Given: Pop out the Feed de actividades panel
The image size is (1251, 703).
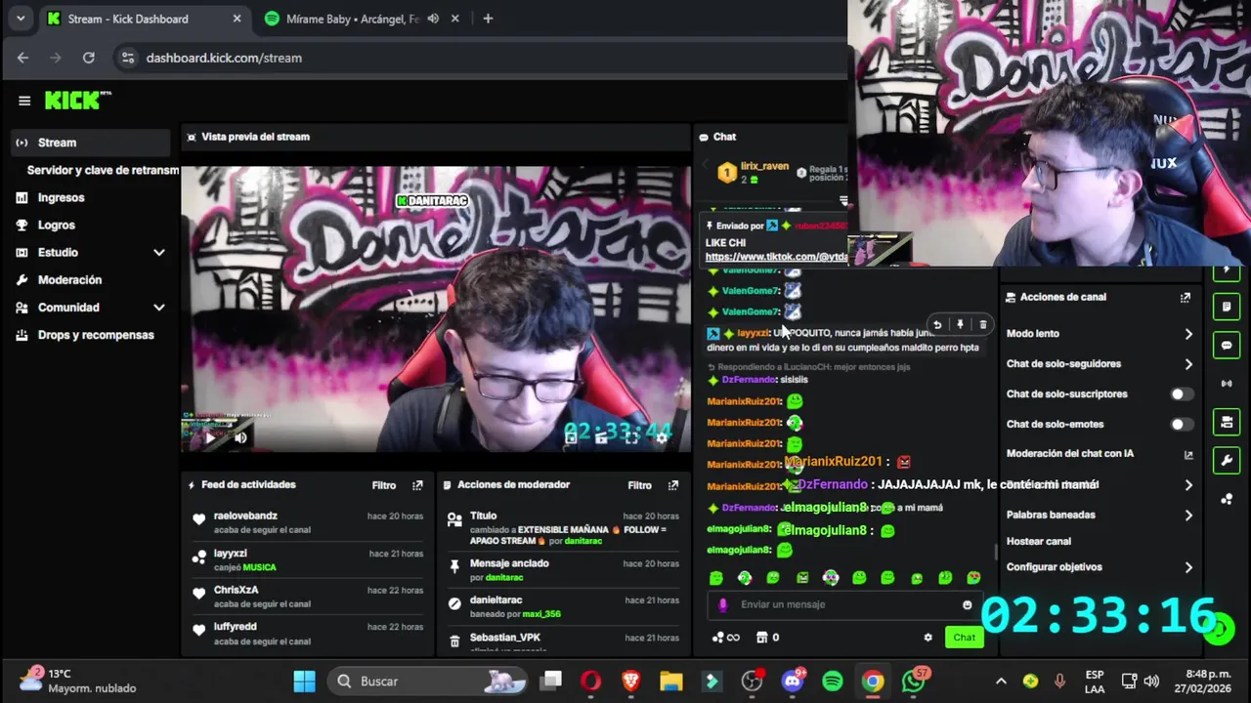Looking at the screenshot, I should click(x=417, y=485).
